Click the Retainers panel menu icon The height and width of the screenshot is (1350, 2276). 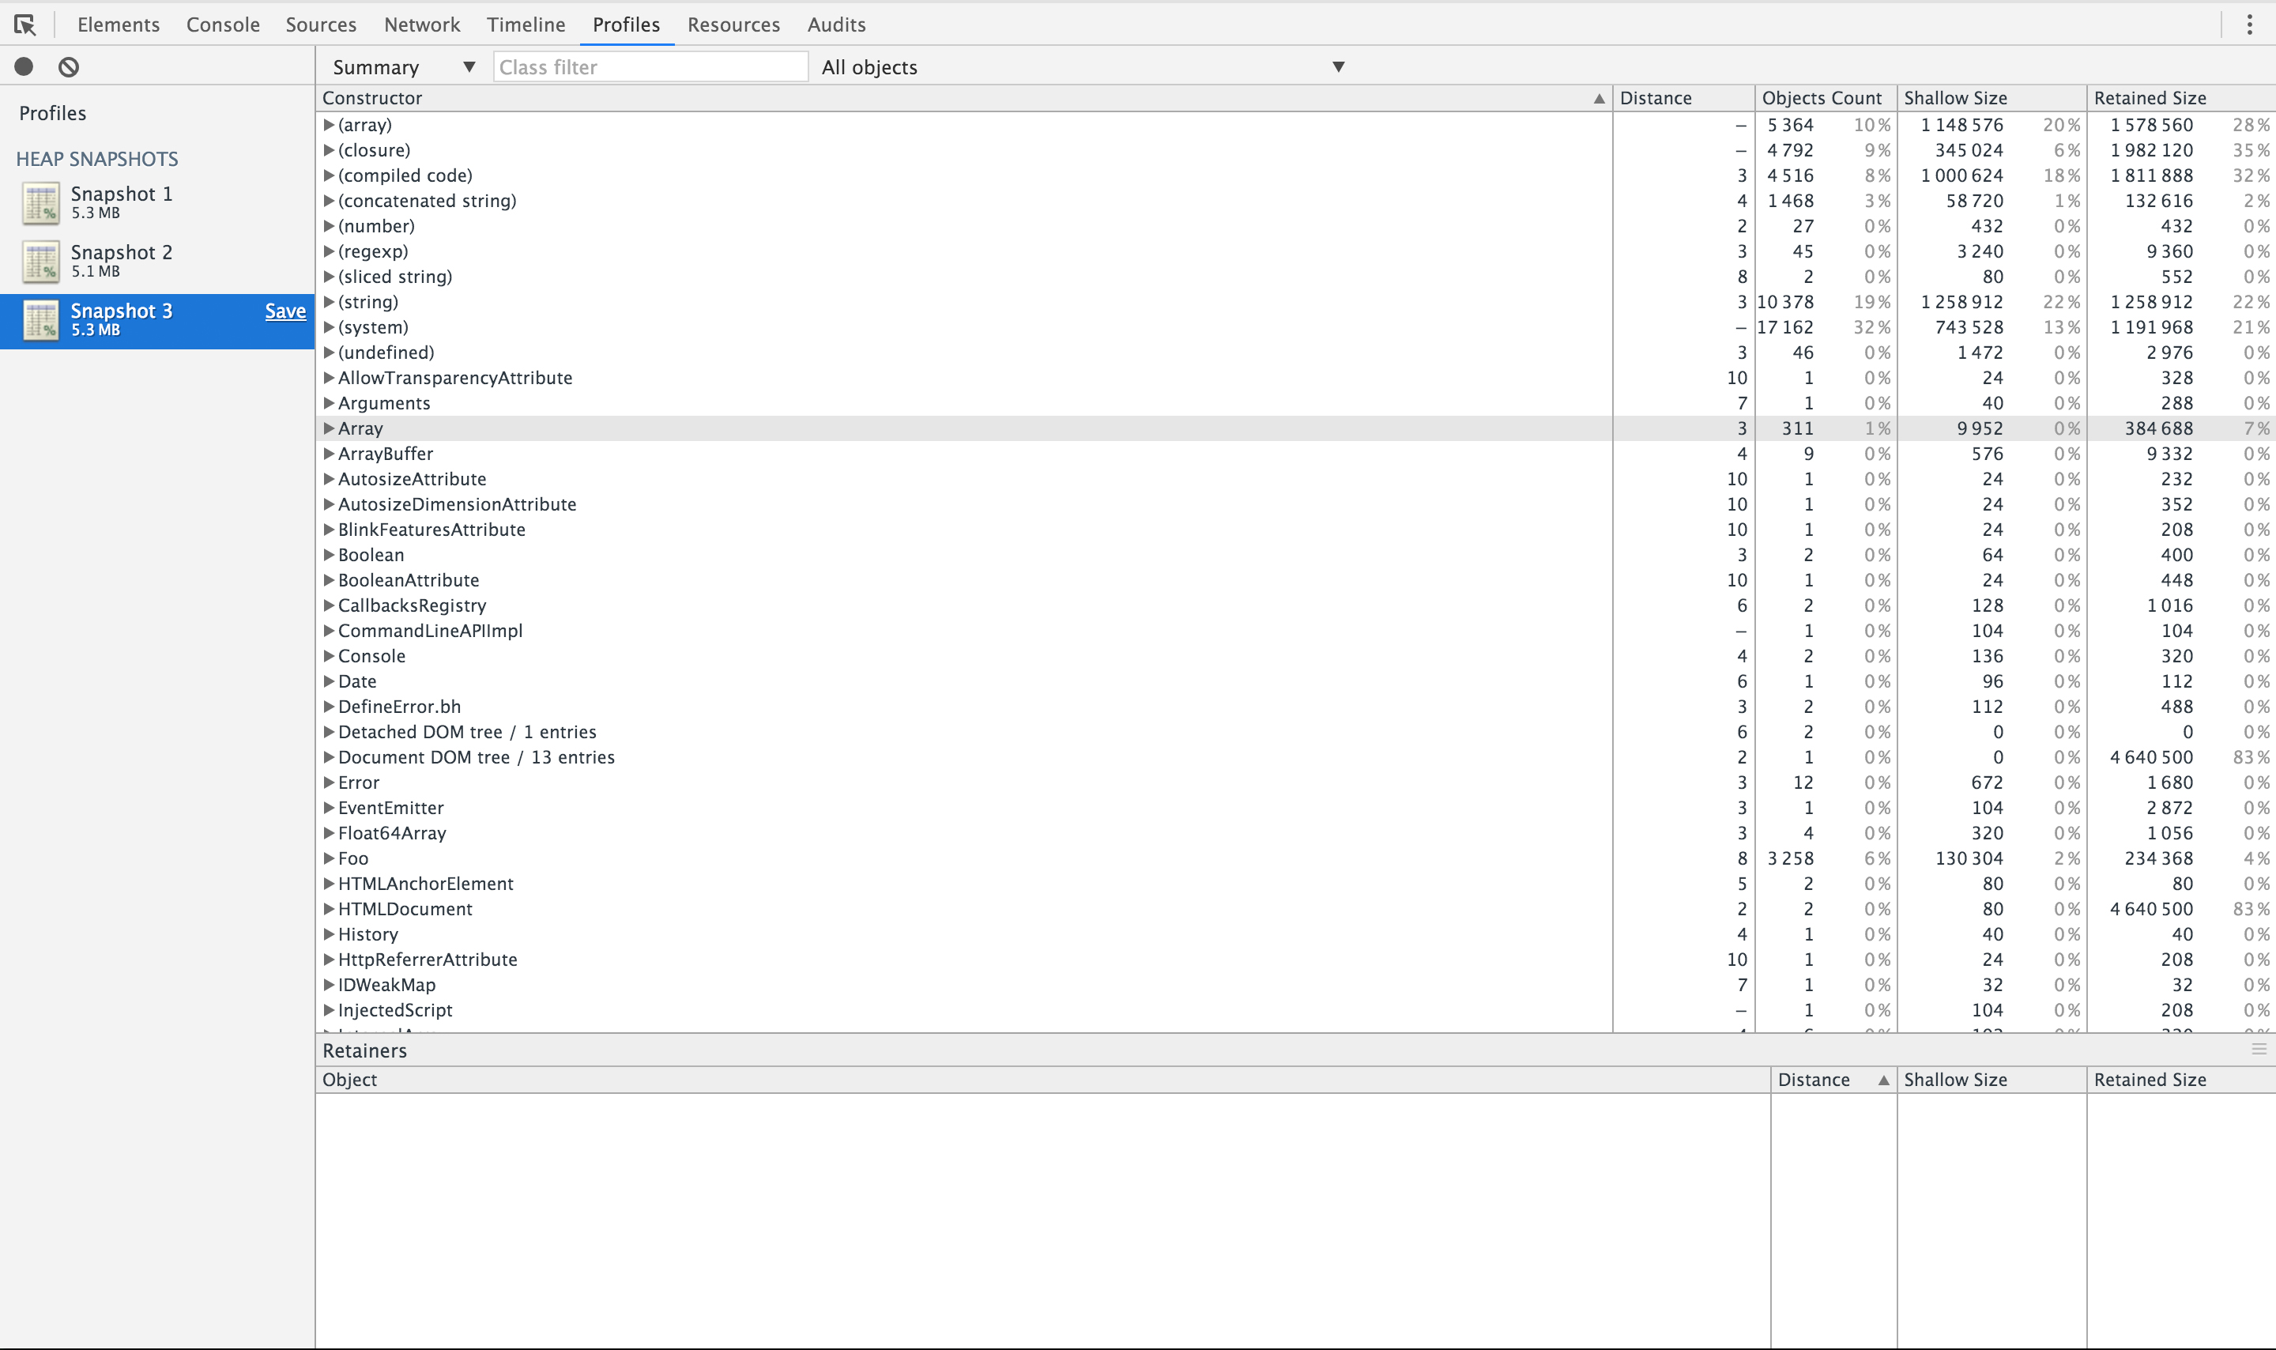point(2259,1050)
